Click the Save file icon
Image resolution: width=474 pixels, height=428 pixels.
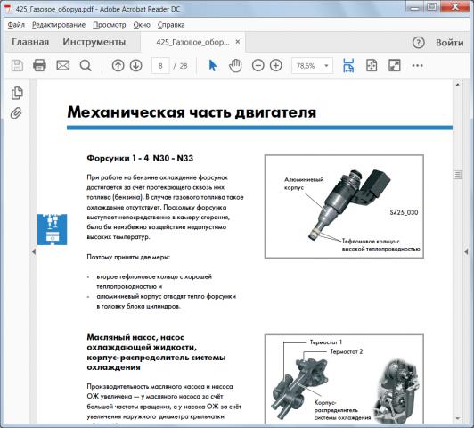(17, 65)
